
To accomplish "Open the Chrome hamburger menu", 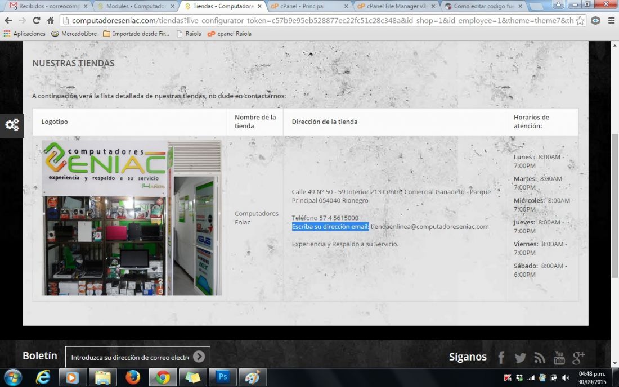I will pyautogui.click(x=611, y=20).
